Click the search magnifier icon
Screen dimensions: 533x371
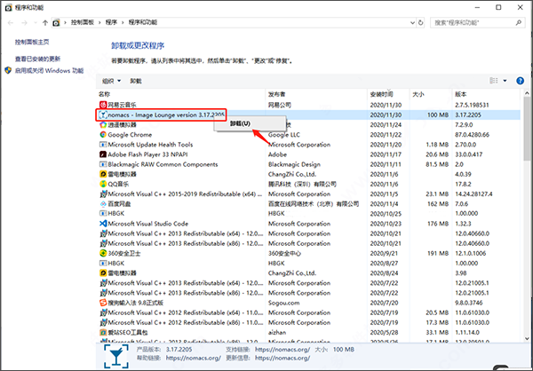[519, 23]
